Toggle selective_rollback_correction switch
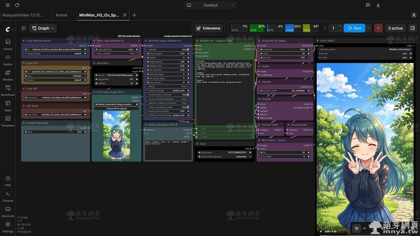The height and width of the screenshot is (236, 420). [188, 103]
